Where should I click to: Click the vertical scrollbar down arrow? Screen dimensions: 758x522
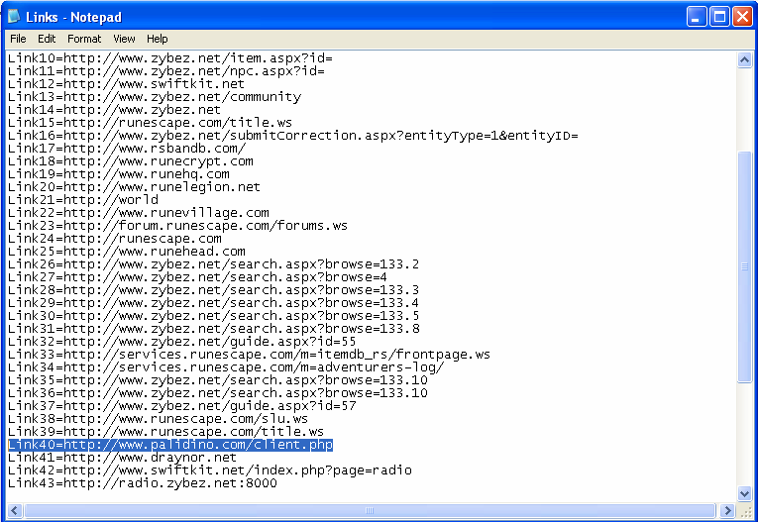click(745, 493)
